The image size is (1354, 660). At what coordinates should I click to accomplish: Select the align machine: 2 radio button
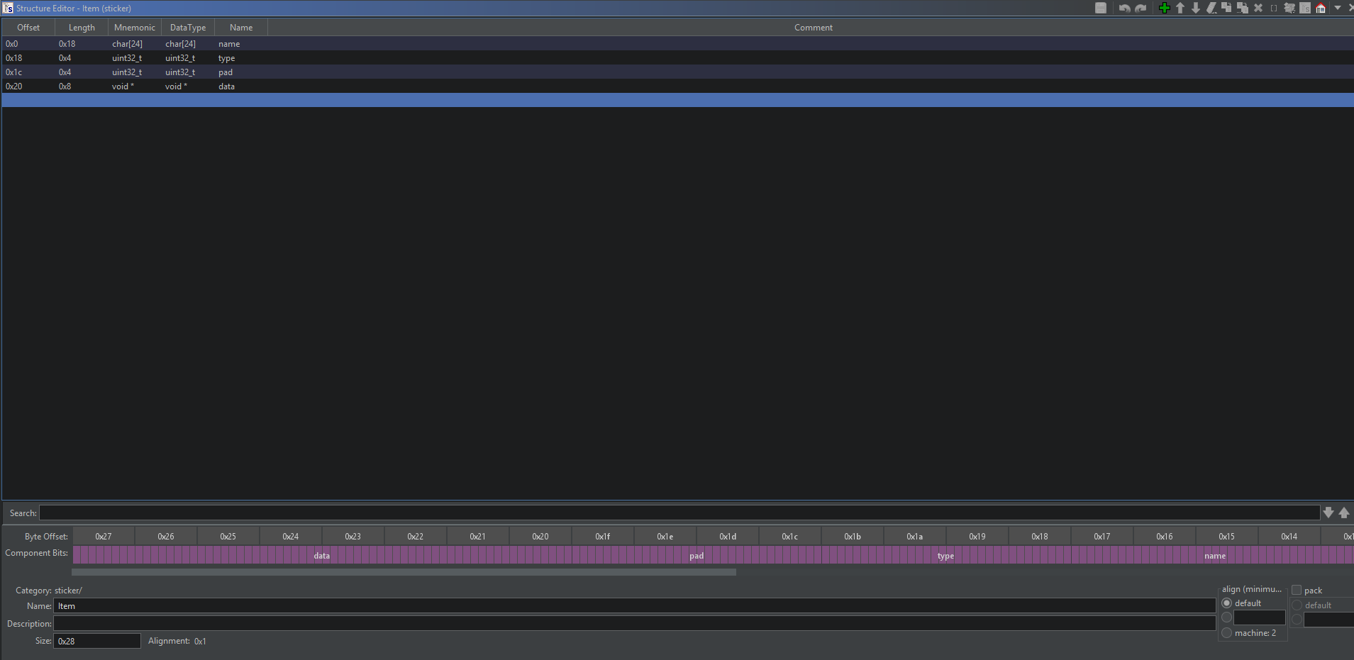1227,633
